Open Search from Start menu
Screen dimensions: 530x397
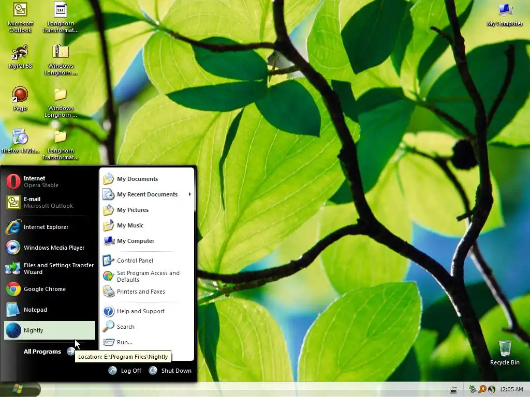point(147,327)
